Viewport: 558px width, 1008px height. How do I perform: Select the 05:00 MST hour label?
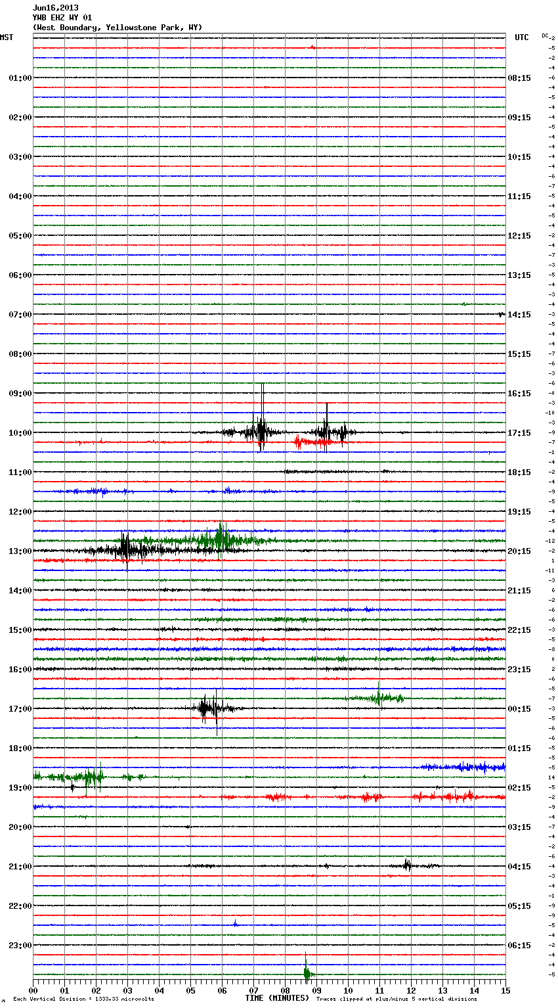pyautogui.click(x=20, y=236)
